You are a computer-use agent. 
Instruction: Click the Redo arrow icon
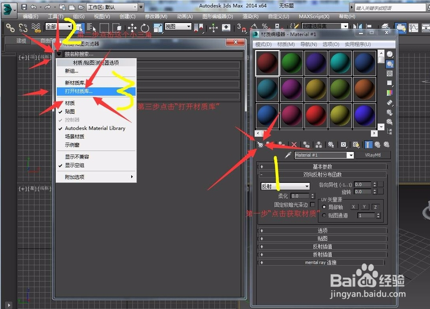(x=47, y=7)
